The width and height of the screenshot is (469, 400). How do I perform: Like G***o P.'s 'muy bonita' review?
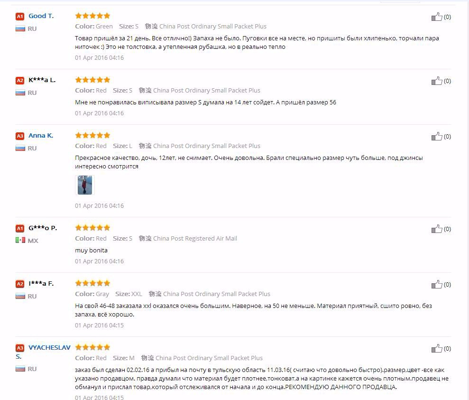437,229
